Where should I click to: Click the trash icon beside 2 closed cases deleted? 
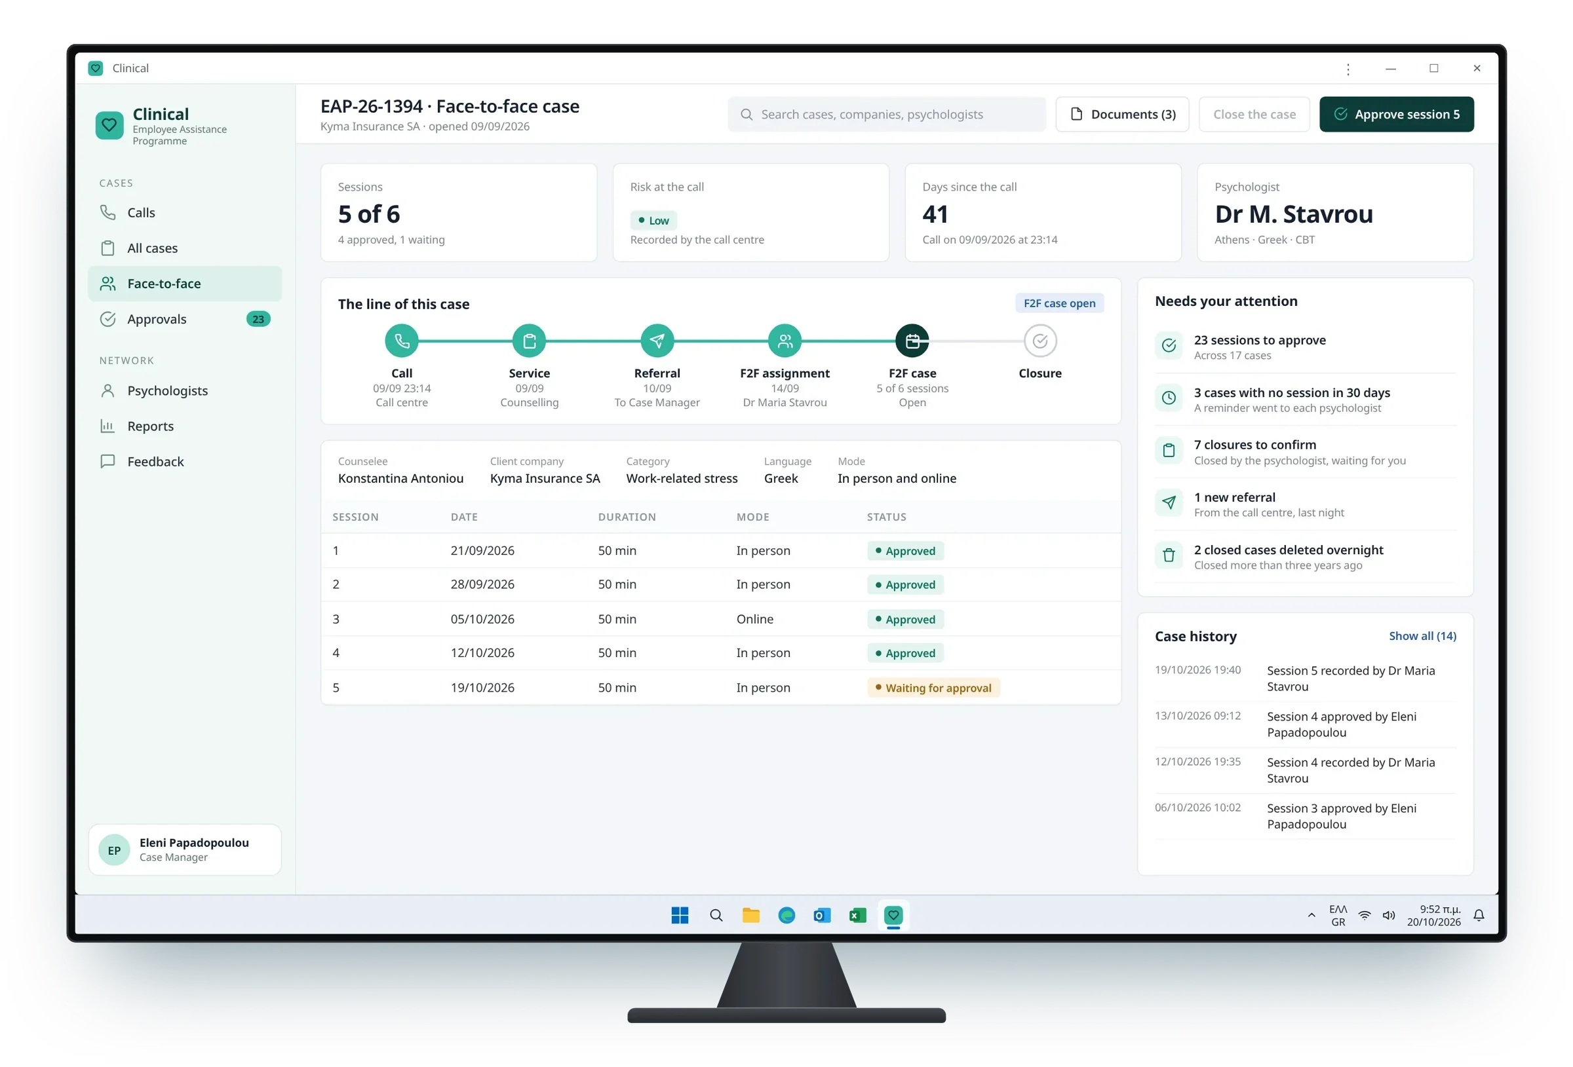point(1168,555)
